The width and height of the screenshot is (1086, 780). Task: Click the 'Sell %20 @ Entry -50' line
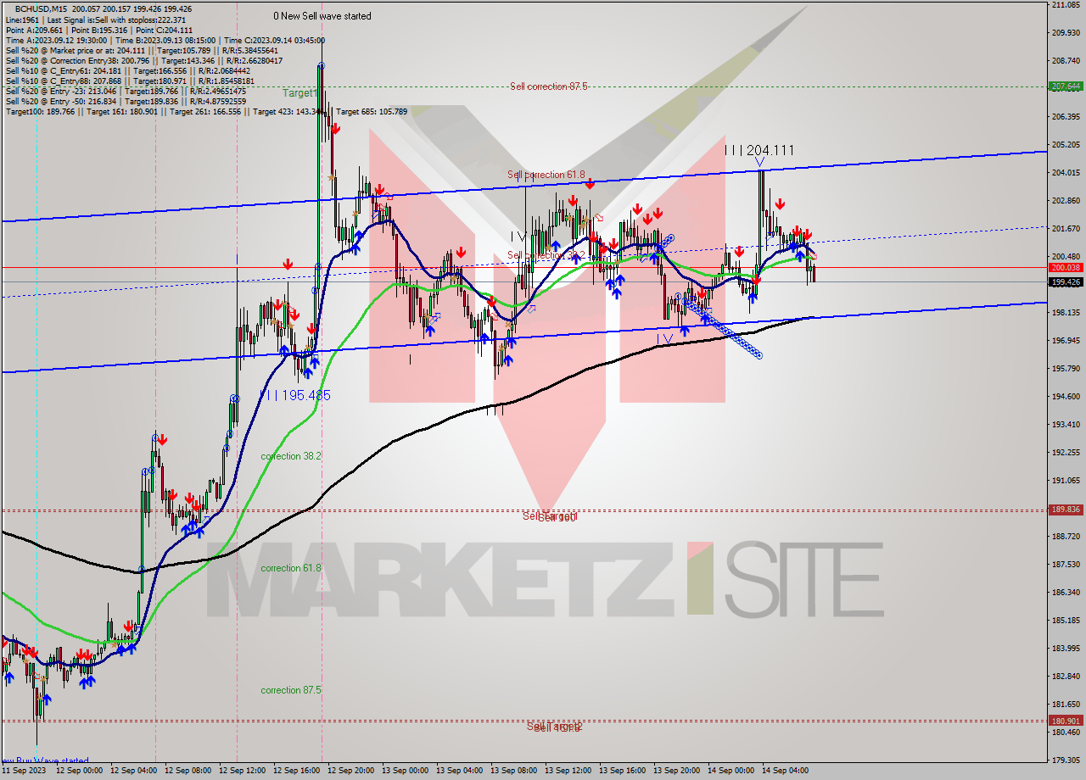coord(126,101)
